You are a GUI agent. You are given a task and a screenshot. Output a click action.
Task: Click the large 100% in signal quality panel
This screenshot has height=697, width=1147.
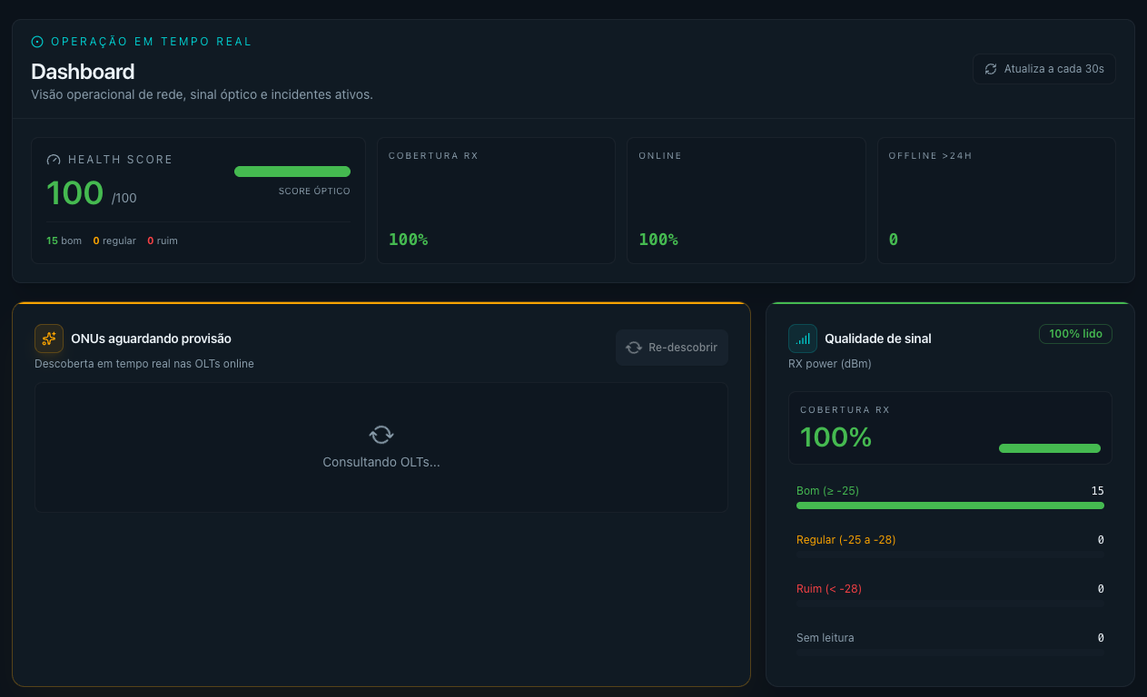(836, 437)
